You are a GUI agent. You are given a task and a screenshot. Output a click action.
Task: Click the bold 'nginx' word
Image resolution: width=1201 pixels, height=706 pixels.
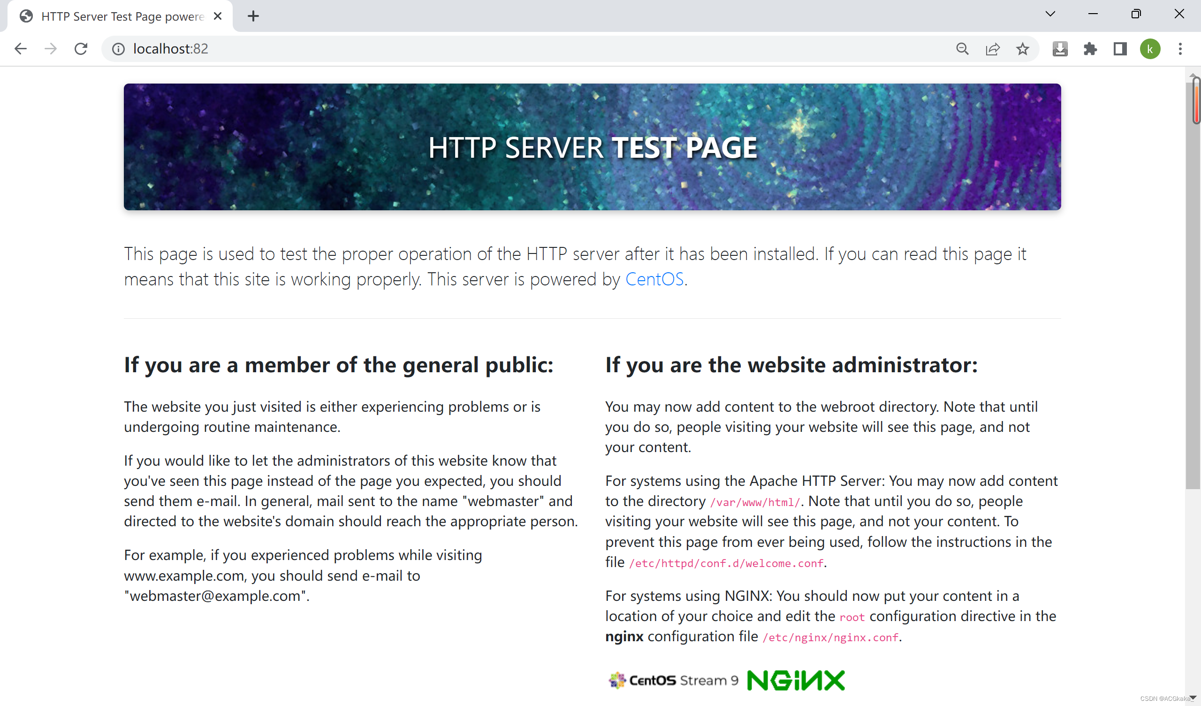click(x=624, y=637)
